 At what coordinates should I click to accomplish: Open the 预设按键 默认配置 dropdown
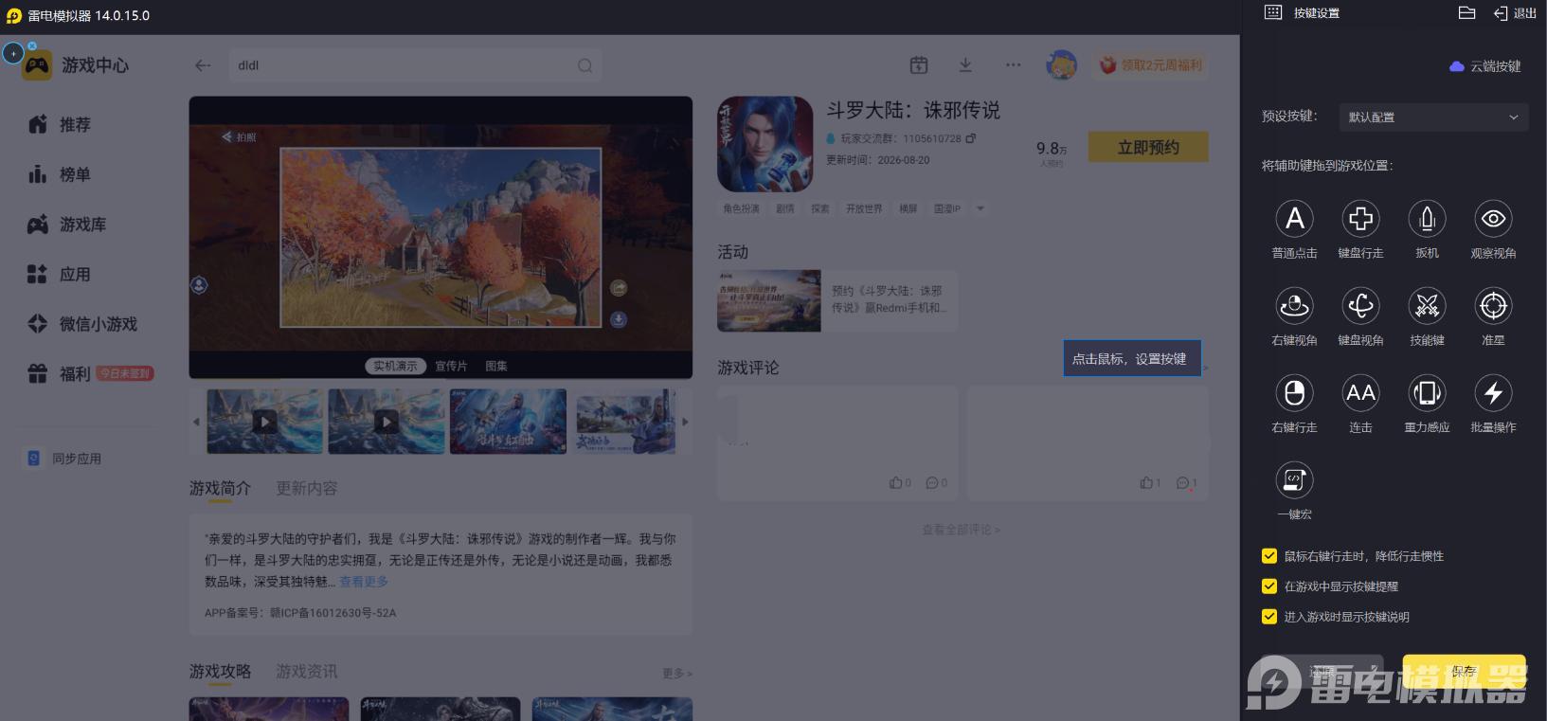(x=1433, y=117)
